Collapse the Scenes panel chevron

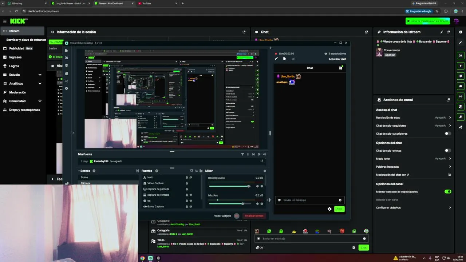click(x=79, y=171)
